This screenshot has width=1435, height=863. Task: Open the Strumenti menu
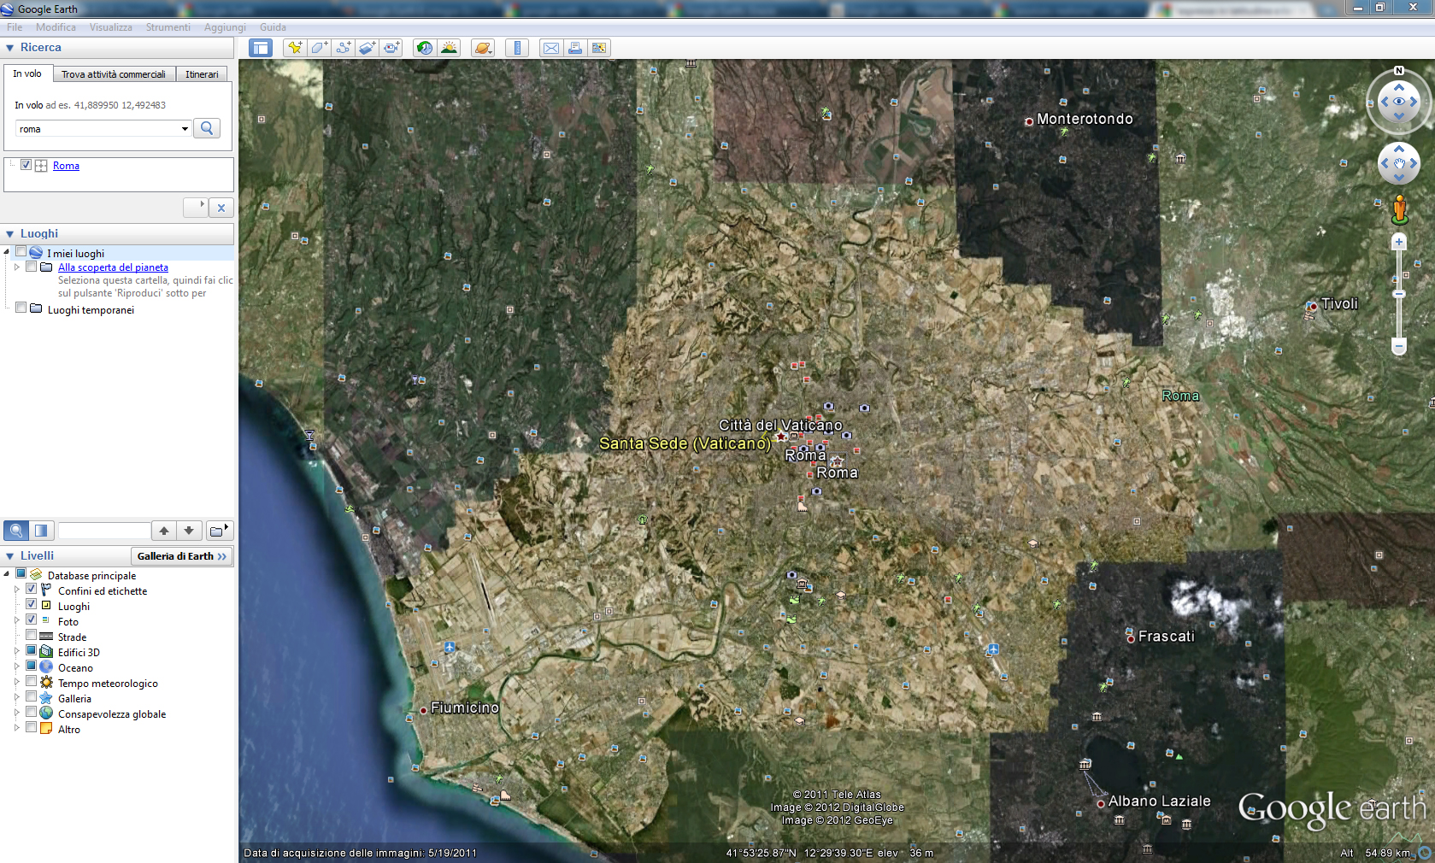coord(168,27)
